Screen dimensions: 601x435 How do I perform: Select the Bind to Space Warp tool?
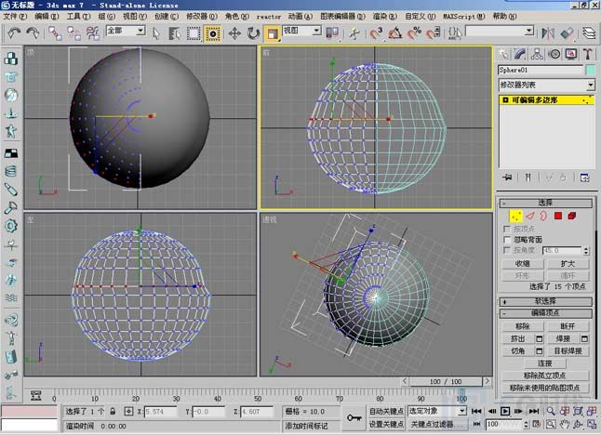93,33
